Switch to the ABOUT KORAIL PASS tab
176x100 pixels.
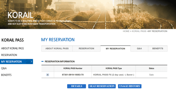(57, 48)
